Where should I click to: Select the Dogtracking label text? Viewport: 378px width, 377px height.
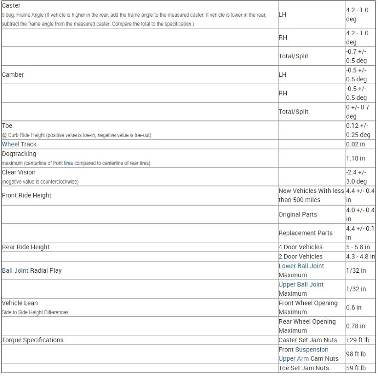pos(19,154)
